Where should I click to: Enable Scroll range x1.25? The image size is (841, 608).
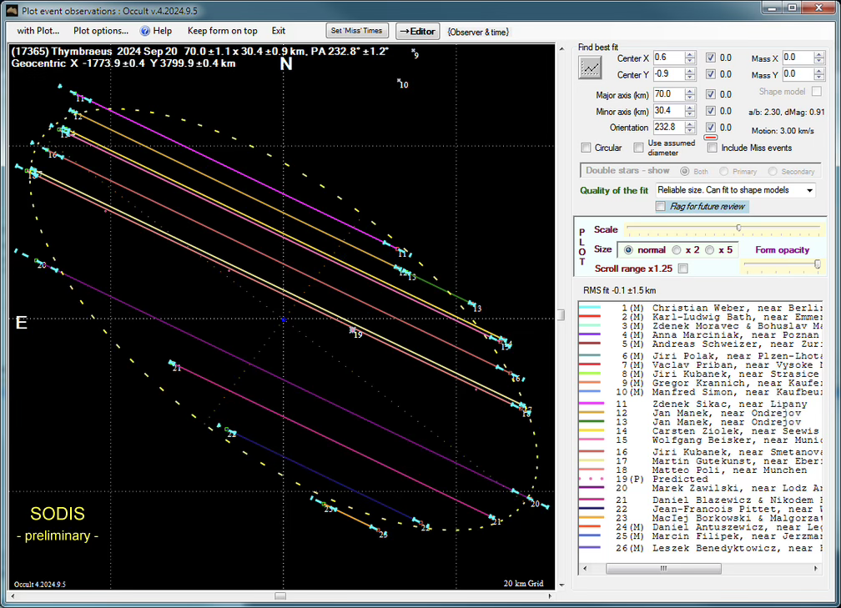(x=681, y=269)
